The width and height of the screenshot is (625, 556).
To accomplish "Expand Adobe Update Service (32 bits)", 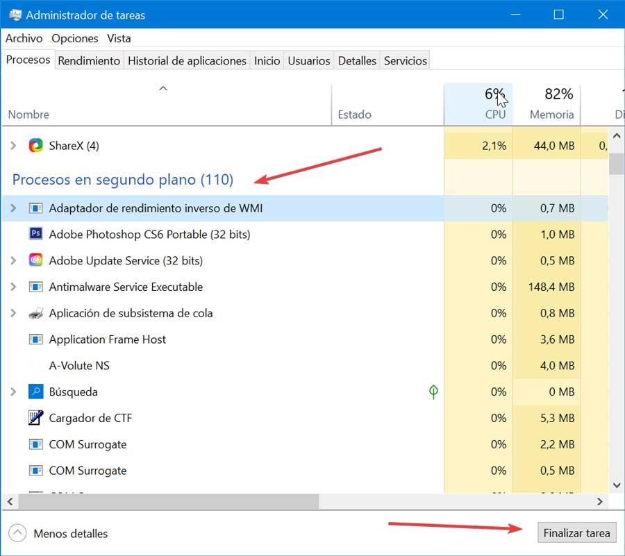I will tap(13, 260).
